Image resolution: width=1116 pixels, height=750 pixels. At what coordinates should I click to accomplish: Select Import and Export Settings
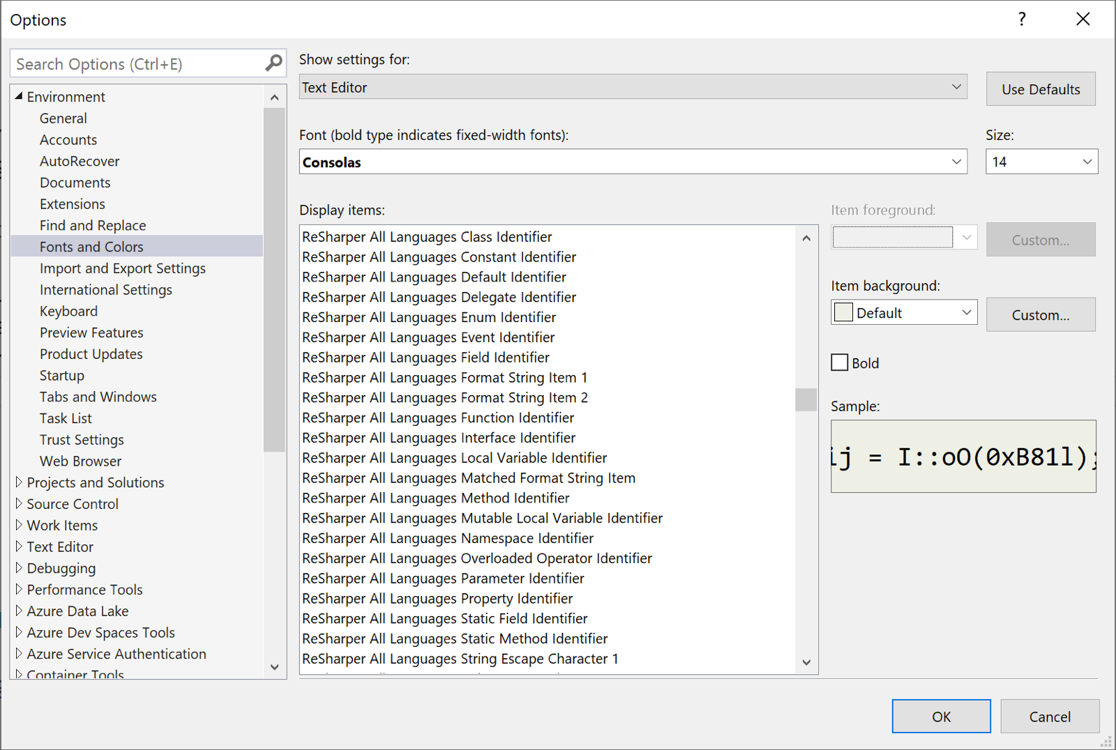[123, 268]
